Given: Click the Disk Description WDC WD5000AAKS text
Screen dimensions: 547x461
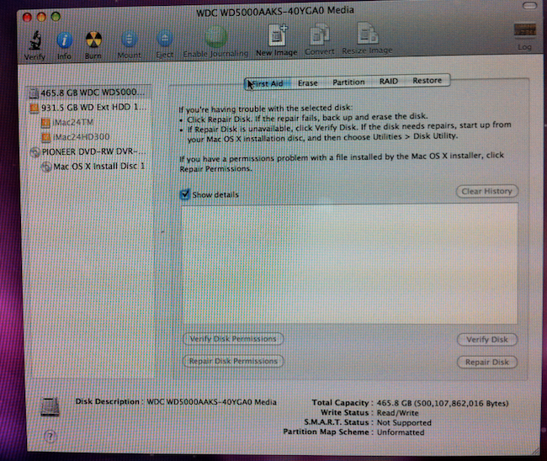Looking at the screenshot, I should coord(211,402).
